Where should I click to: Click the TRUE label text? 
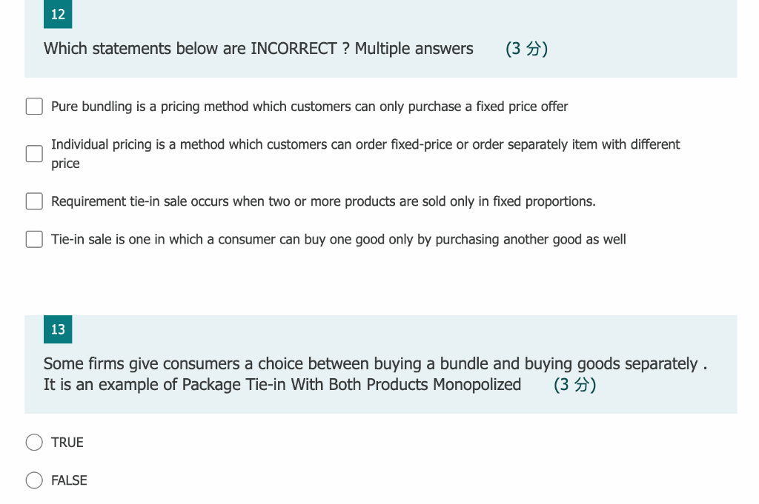click(68, 442)
